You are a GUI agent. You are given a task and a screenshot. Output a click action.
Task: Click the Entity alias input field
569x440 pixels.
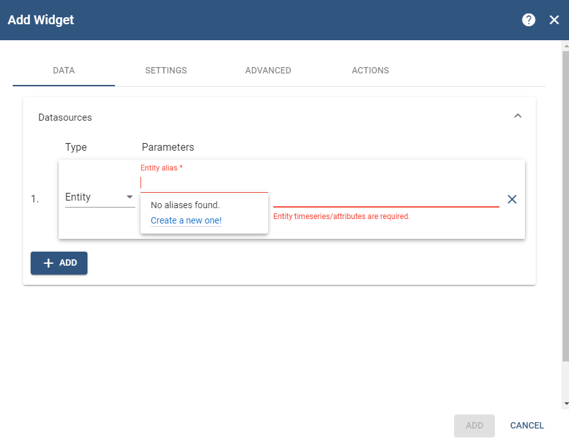[204, 183]
